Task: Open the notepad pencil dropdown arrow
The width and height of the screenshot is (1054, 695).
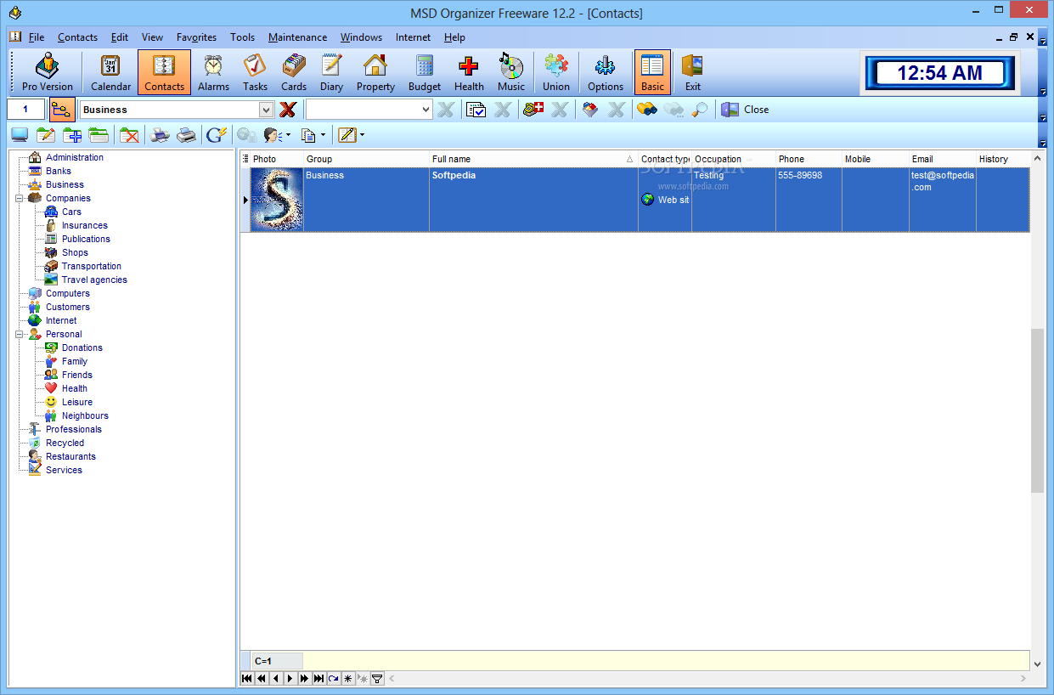Action: [x=362, y=134]
